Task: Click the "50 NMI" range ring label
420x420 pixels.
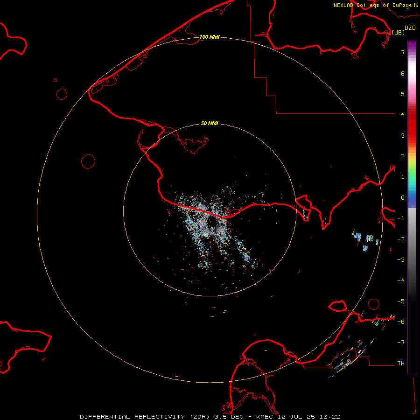Action: click(210, 123)
